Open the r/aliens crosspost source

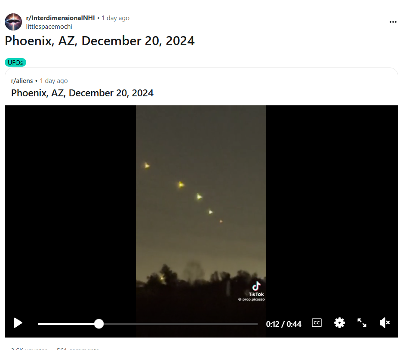point(22,81)
